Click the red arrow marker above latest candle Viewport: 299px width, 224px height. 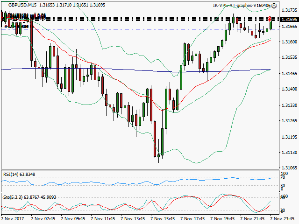[270, 18]
